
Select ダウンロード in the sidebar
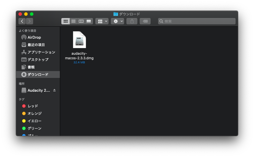point(38,74)
